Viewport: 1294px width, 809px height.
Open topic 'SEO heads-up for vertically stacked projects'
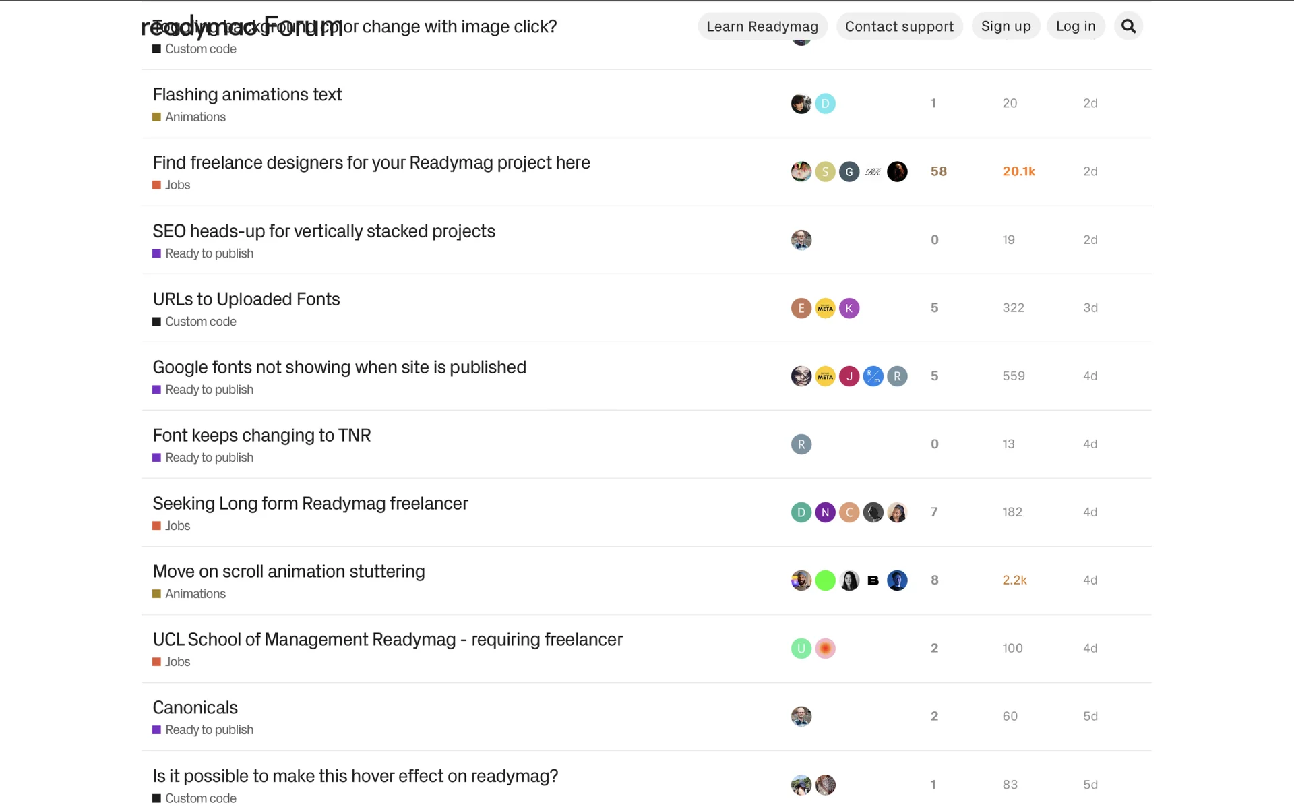coord(323,231)
